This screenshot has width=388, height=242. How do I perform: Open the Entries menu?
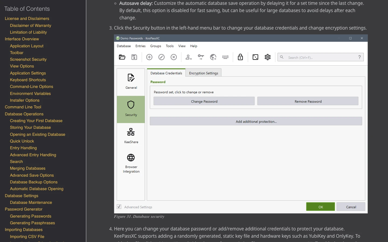point(140,46)
